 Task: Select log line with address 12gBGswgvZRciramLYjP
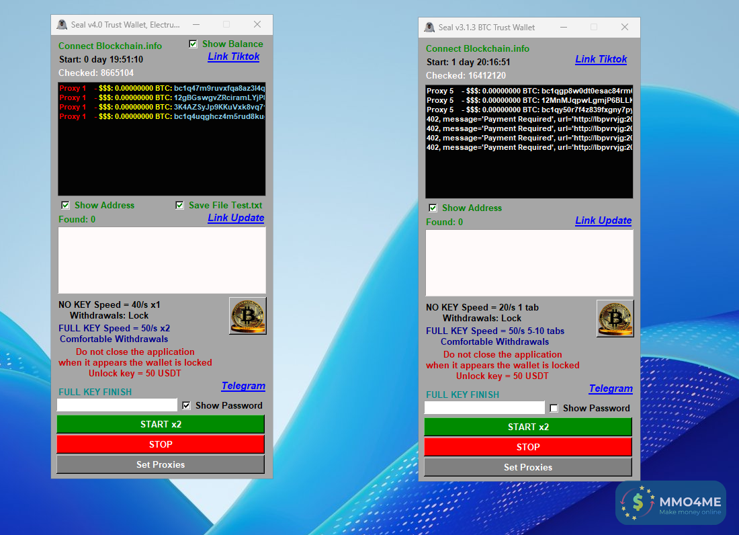pyautogui.click(x=162, y=97)
